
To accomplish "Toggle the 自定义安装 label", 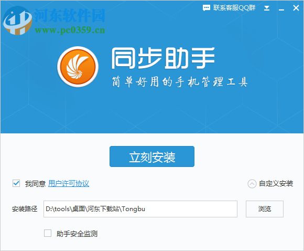I will 276,183.
